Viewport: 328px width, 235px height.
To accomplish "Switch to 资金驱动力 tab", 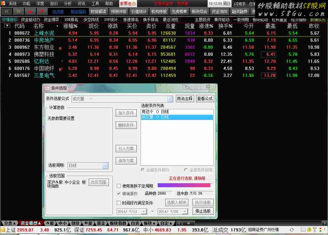I will point(30,20).
